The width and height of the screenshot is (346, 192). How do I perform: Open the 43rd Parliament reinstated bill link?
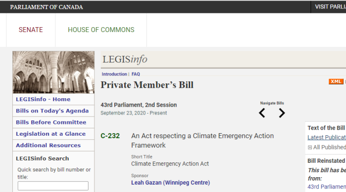pyautogui.click(x=327, y=187)
